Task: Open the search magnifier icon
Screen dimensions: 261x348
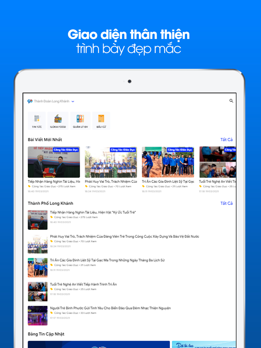Action: 231,101
